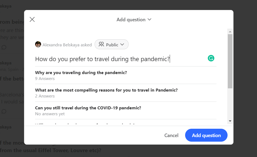Image resolution: width=257 pixels, height=157 pixels.
Task: Click the '2 Answers' text
Action: coord(45,96)
